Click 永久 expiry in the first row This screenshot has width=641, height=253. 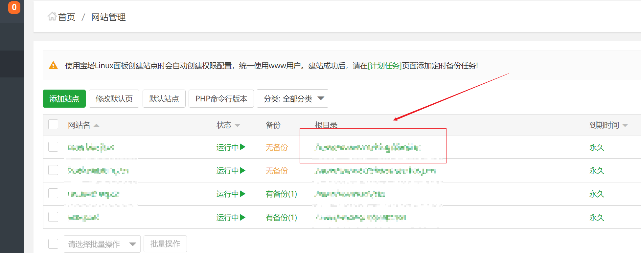[597, 147]
